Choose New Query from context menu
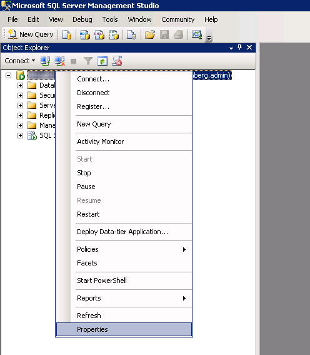Image resolution: width=310 pixels, height=355 pixels. tap(124, 124)
